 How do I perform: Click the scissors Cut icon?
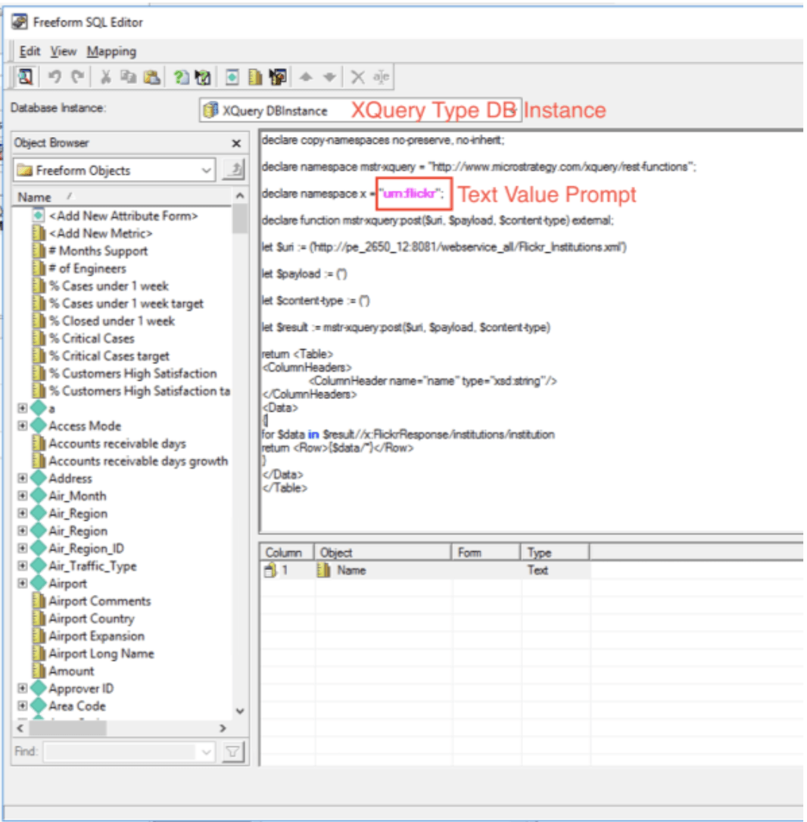click(x=106, y=76)
